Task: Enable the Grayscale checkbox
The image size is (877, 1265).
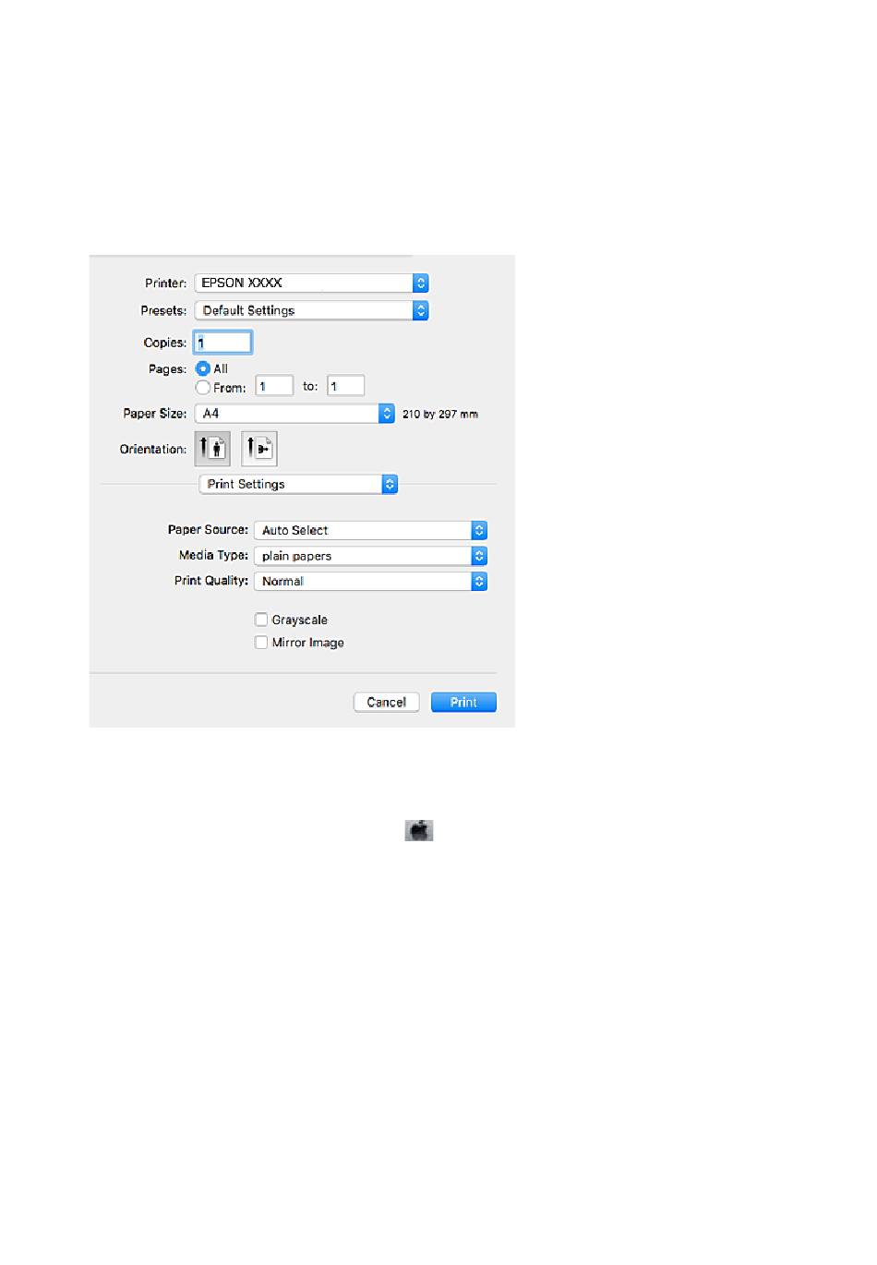Action: (261, 620)
